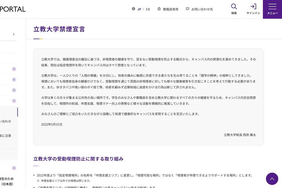Expand the first plus item in the sidebar
The height and width of the screenshot is (188, 282).
[x=14, y=69]
